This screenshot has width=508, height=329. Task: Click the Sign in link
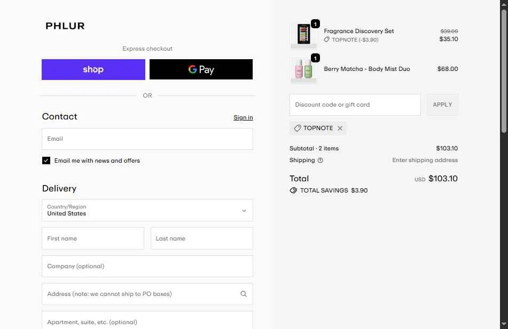point(243,117)
